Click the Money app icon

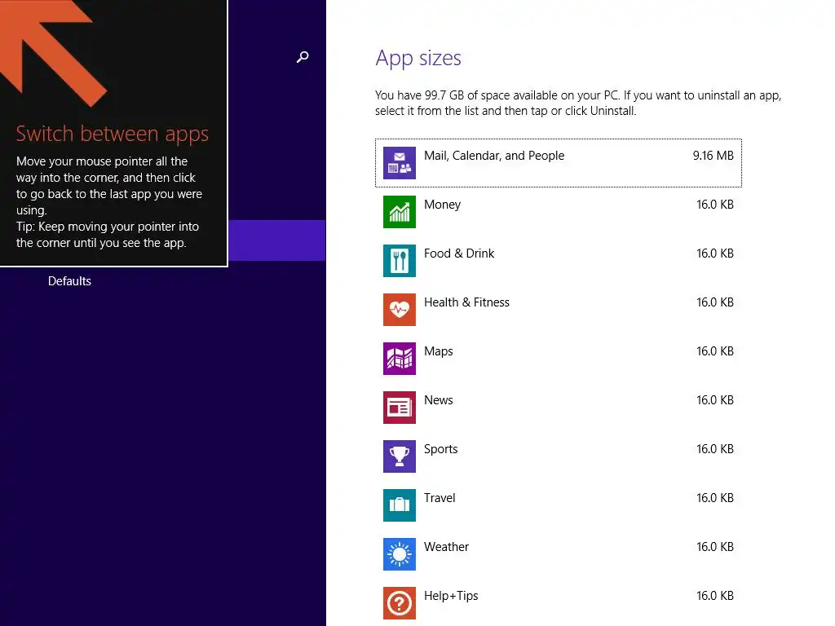tap(400, 212)
